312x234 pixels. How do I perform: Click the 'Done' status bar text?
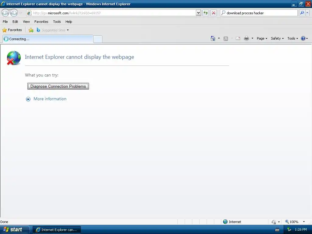pos(4,222)
